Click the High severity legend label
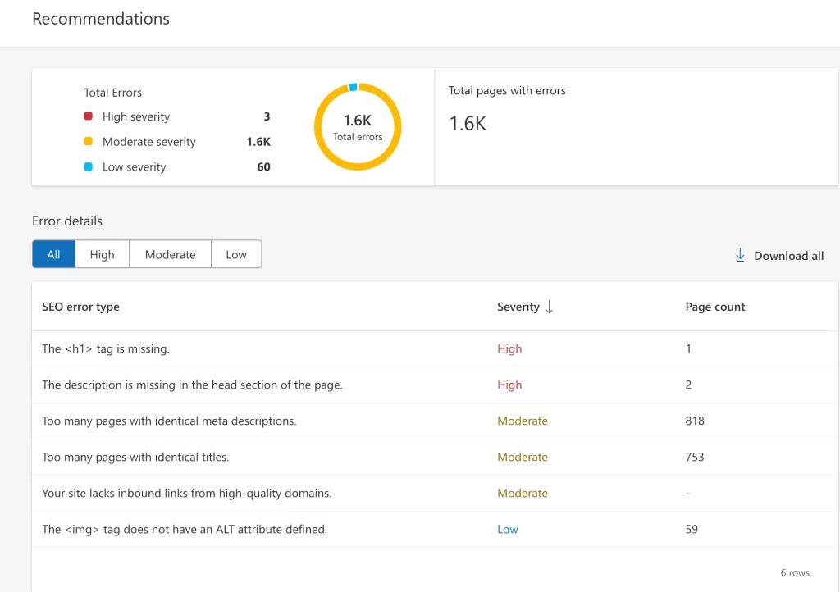This screenshot has width=840, height=592. (x=136, y=116)
